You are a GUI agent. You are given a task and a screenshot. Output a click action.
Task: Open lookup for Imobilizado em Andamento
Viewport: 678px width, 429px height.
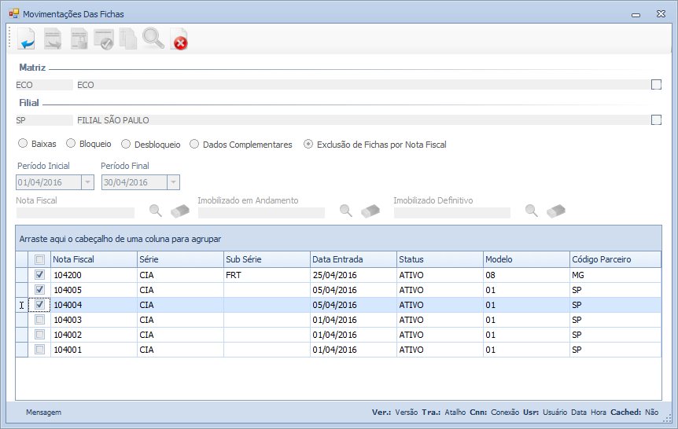click(x=345, y=211)
